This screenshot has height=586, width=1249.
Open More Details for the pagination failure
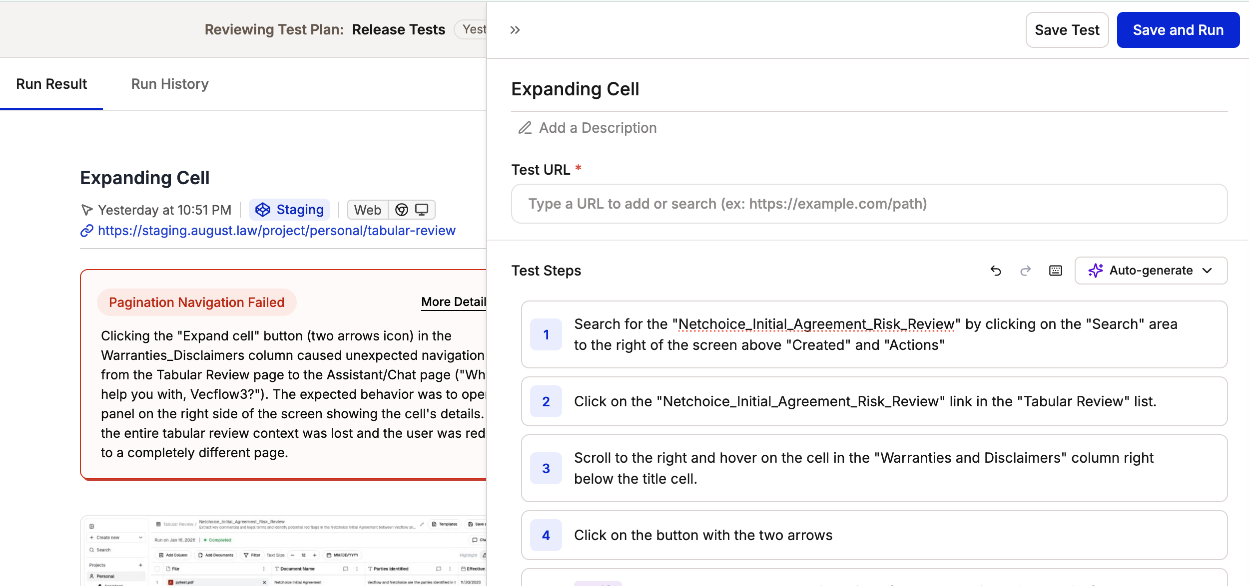click(452, 301)
